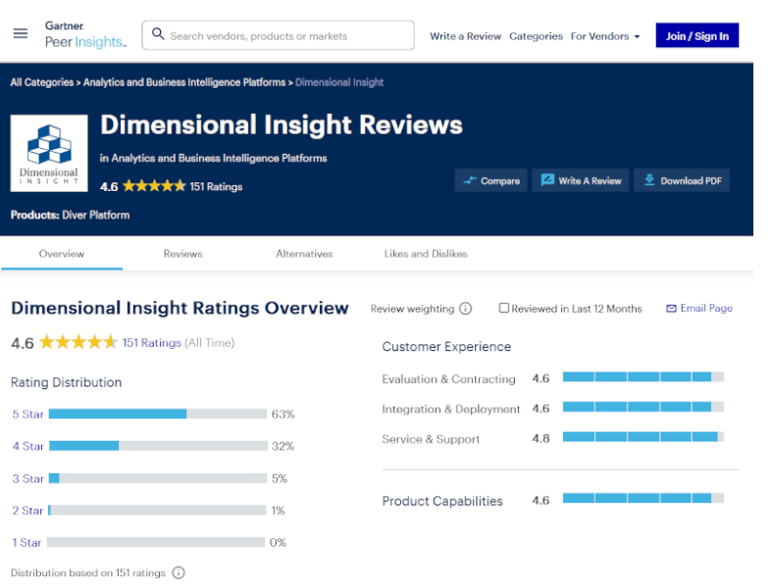The height and width of the screenshot is (588, 772).
Task: Switch to the Overview tab
Action: (x=62, y=254)
